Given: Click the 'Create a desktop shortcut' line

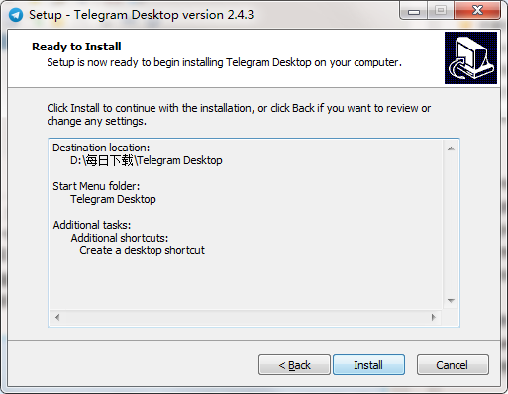Looking at the screenshot, I should (x=142, y=250).
